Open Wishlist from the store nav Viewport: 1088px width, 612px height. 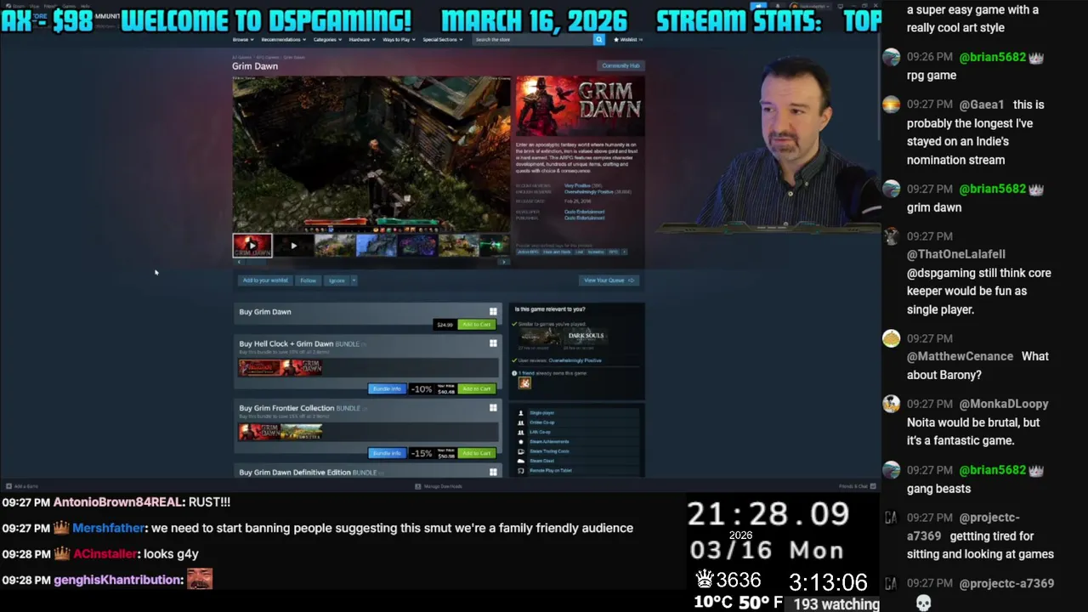pyautogui.click(x=629, y=39)
